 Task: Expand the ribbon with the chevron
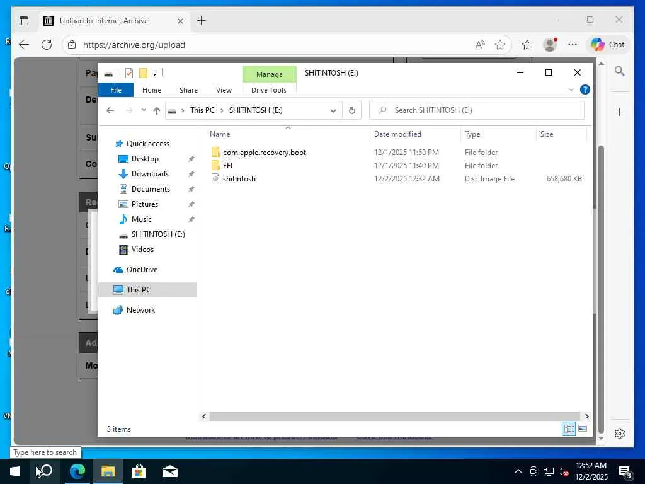[x=571, y=89]
